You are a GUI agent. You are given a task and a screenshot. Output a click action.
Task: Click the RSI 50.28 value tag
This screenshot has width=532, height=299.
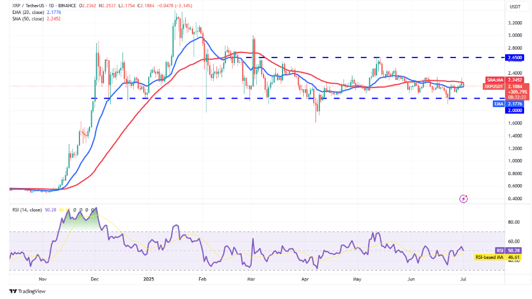pyautogui.click(x=509, y=250)
